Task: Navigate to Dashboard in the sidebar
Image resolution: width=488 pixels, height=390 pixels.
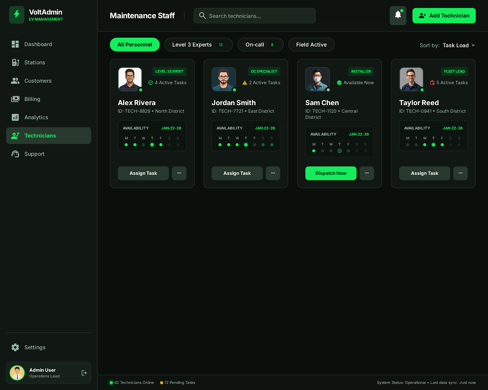Action: [x=38, y=44]
